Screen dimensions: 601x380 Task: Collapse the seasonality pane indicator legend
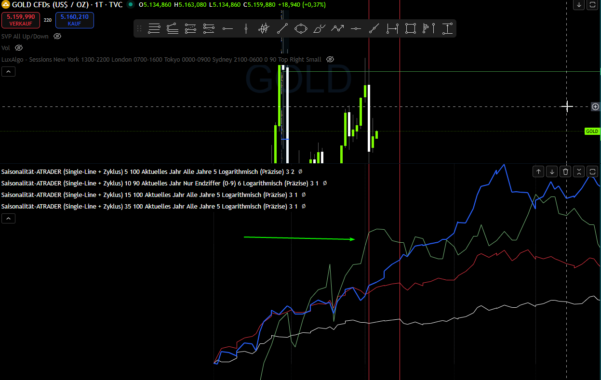click(x=9, y=219)
